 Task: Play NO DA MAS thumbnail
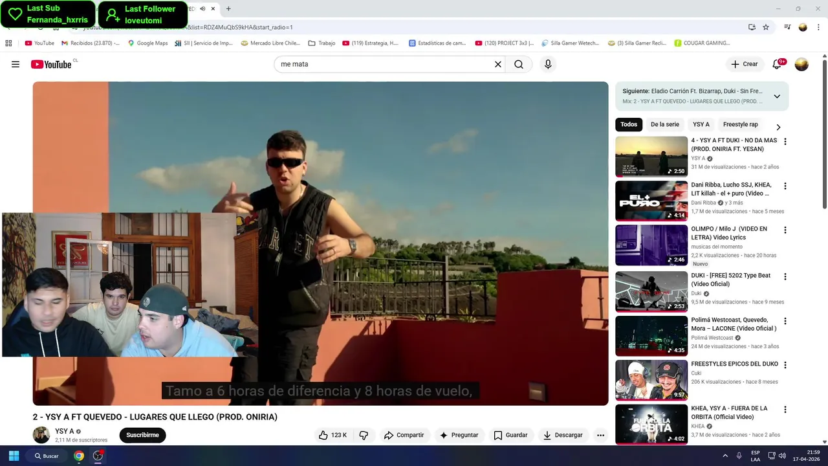(651, 156)
